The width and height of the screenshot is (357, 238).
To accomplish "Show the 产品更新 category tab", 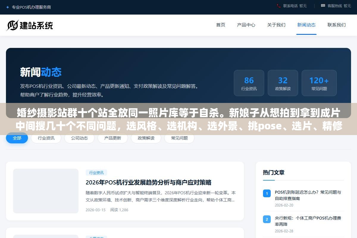I will click(x=113, y=138).
